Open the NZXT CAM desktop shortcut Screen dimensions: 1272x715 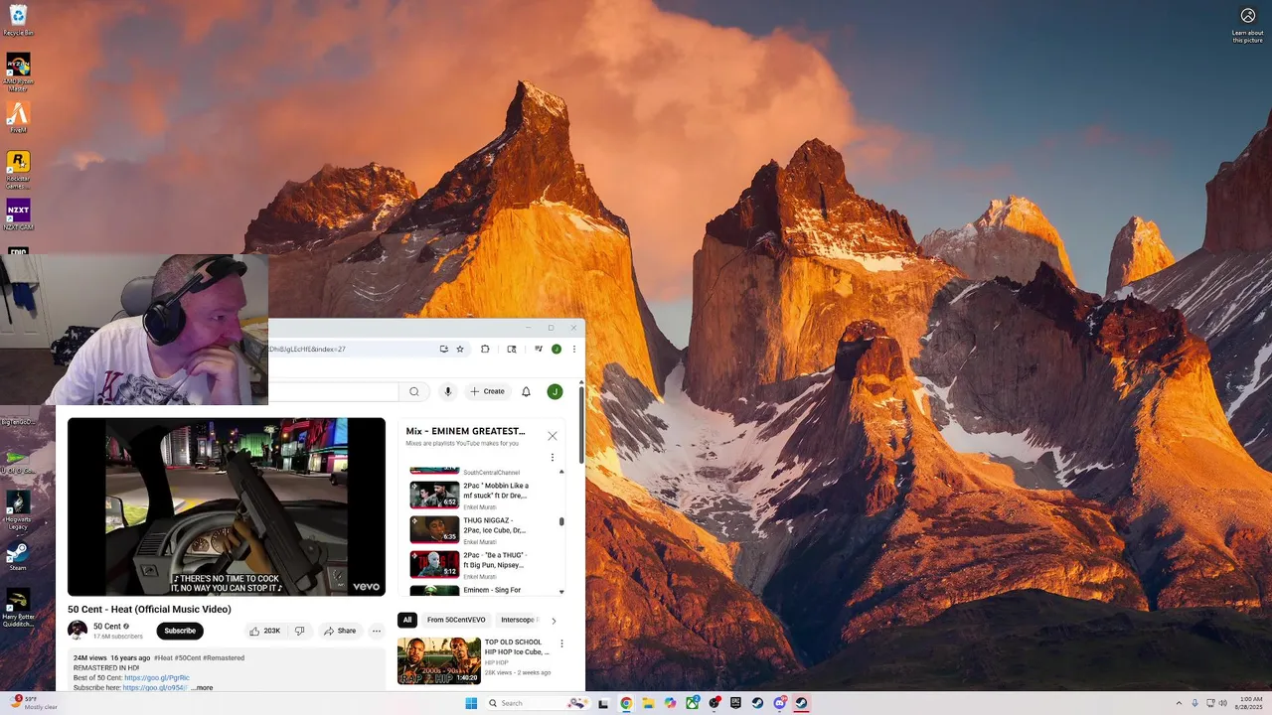18,214
